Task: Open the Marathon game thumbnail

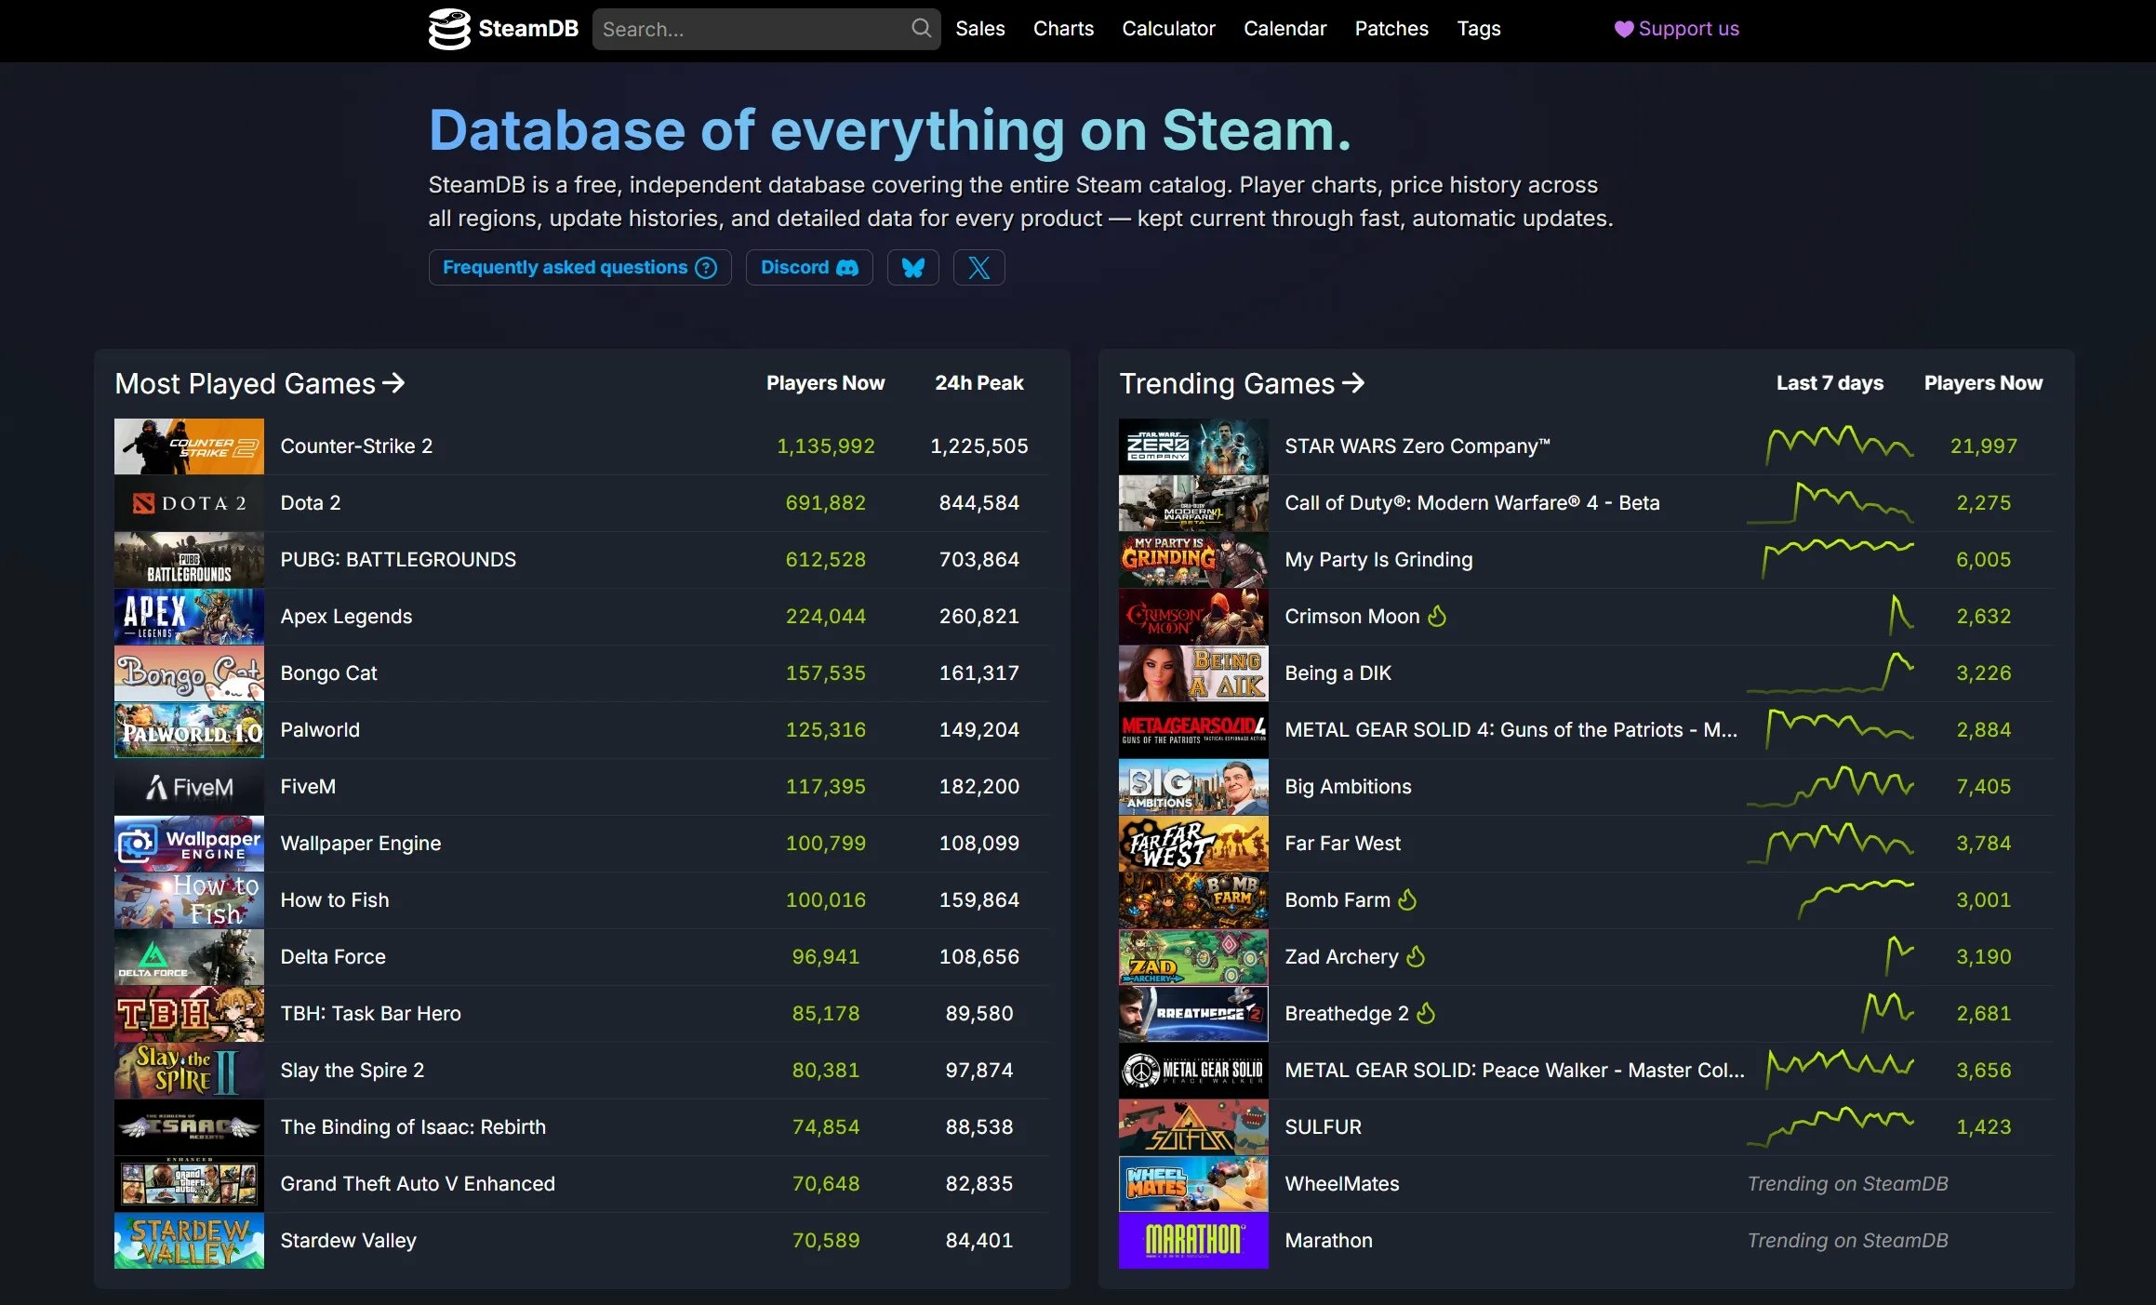Action: coord(1193,1241)
